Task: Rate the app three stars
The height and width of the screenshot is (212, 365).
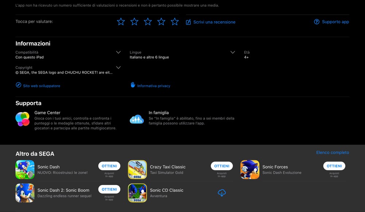Action: click(148, 22)
